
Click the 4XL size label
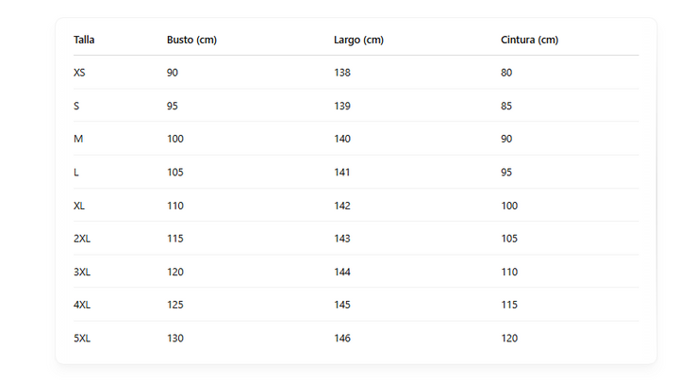[x=82, y=305]
